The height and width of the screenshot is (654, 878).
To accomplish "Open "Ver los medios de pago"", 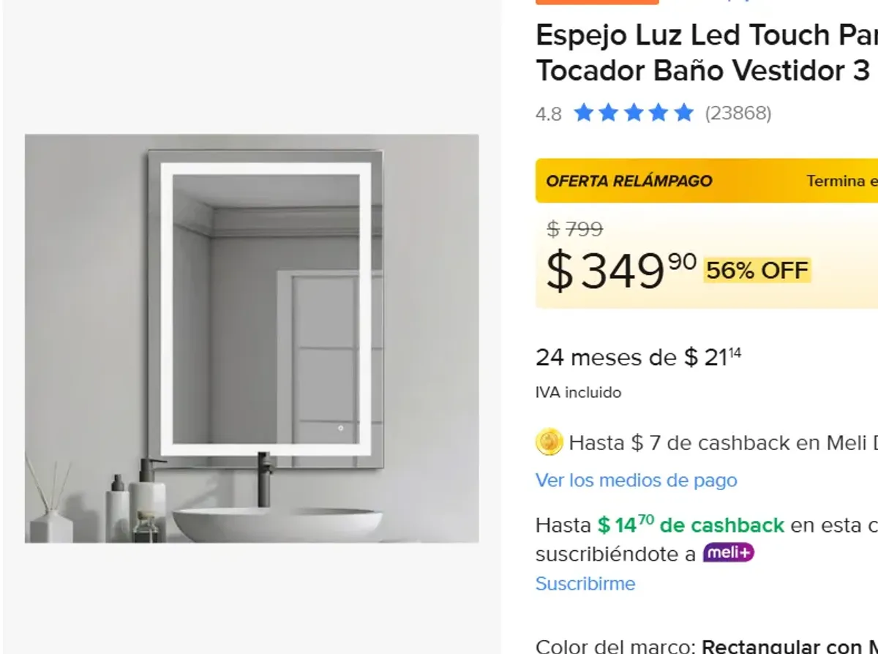I will (x=636, y=481).
